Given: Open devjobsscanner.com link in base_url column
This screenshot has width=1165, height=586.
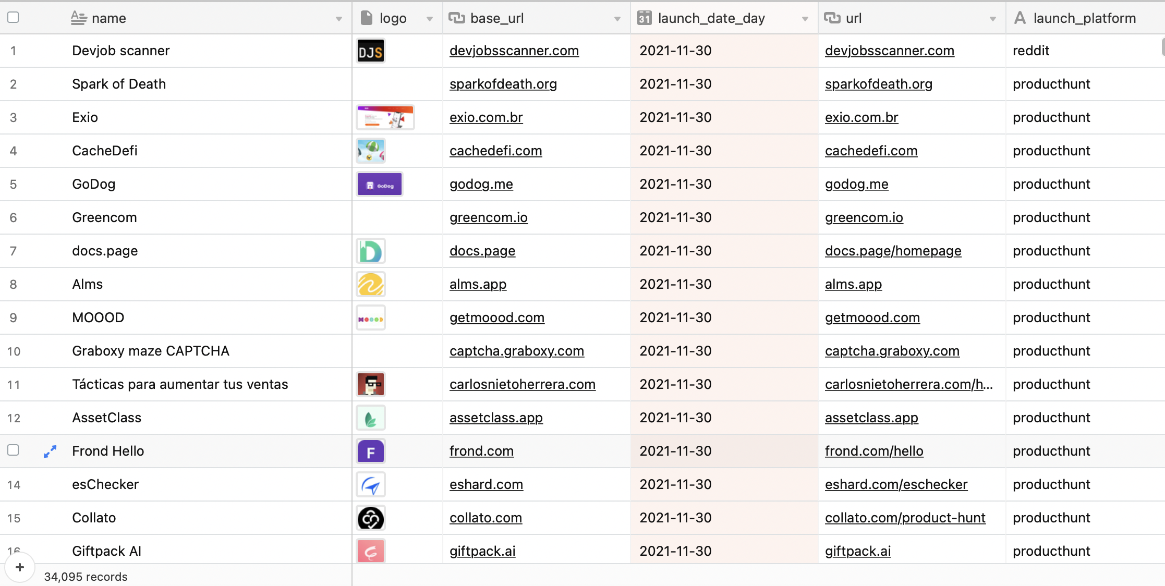Looking at the screenshot, I should (x=514, y=51).
